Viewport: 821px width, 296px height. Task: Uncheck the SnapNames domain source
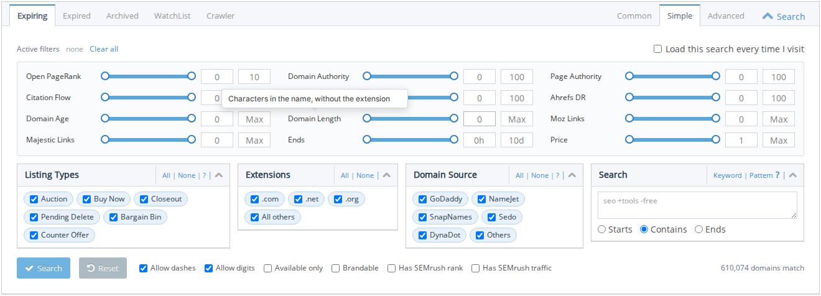[x=423, y=217]
